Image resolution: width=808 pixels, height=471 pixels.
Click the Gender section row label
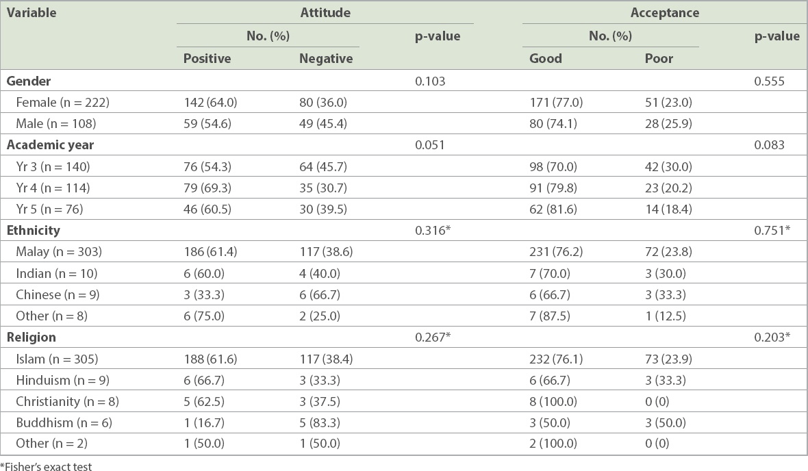point(28,81)
